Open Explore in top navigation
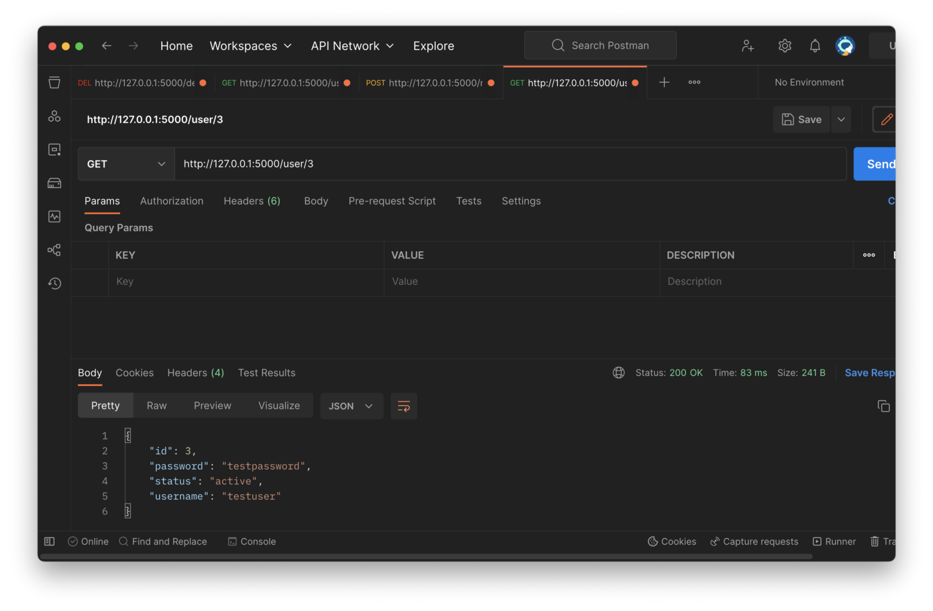Image resolution: width=933 pixels, height=611 pixels. 433,46
